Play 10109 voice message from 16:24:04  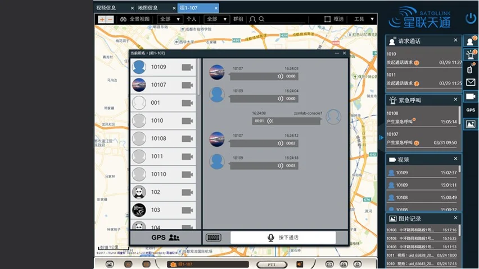[x=264, y=99]
